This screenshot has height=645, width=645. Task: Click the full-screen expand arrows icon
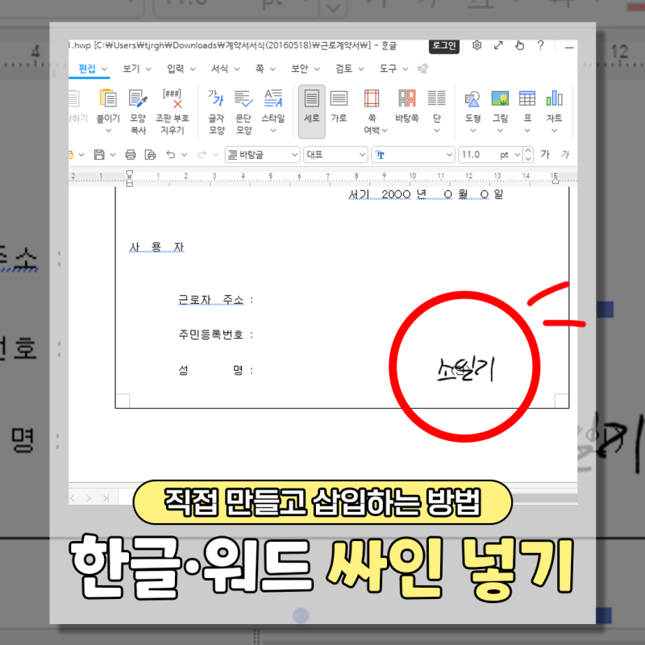(x=498, y=45)
